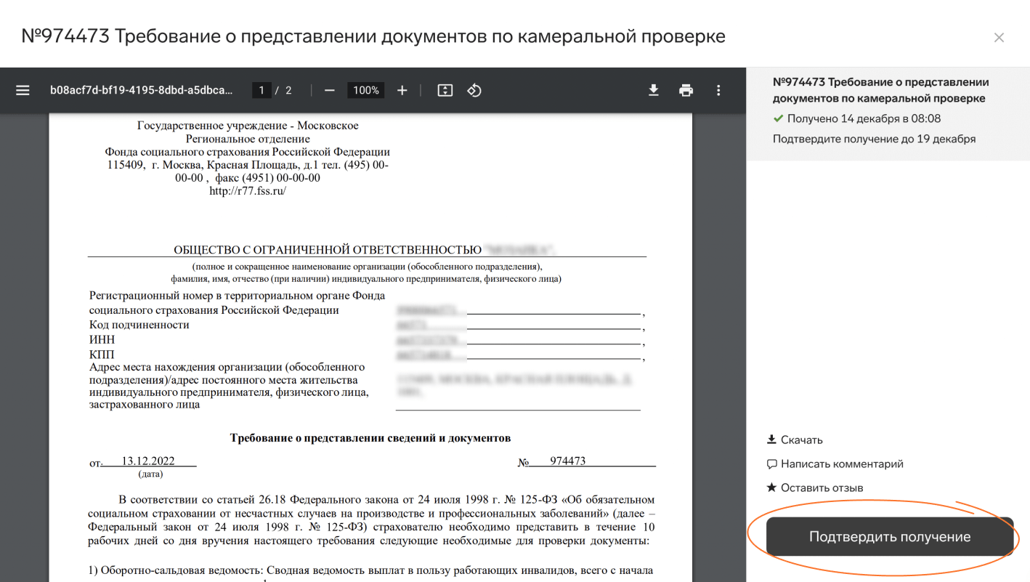Click the PDF file name b08acf7d-bf19-4195

click(142, 90)
